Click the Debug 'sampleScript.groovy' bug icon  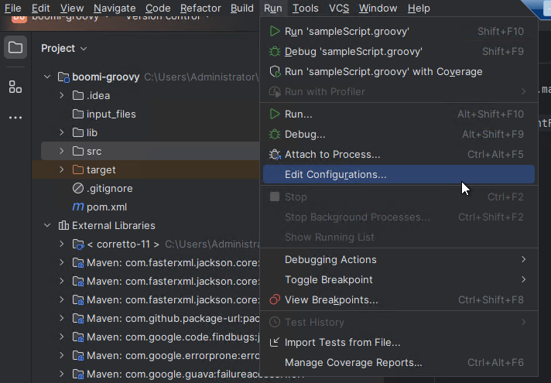(x=275, y=51)
